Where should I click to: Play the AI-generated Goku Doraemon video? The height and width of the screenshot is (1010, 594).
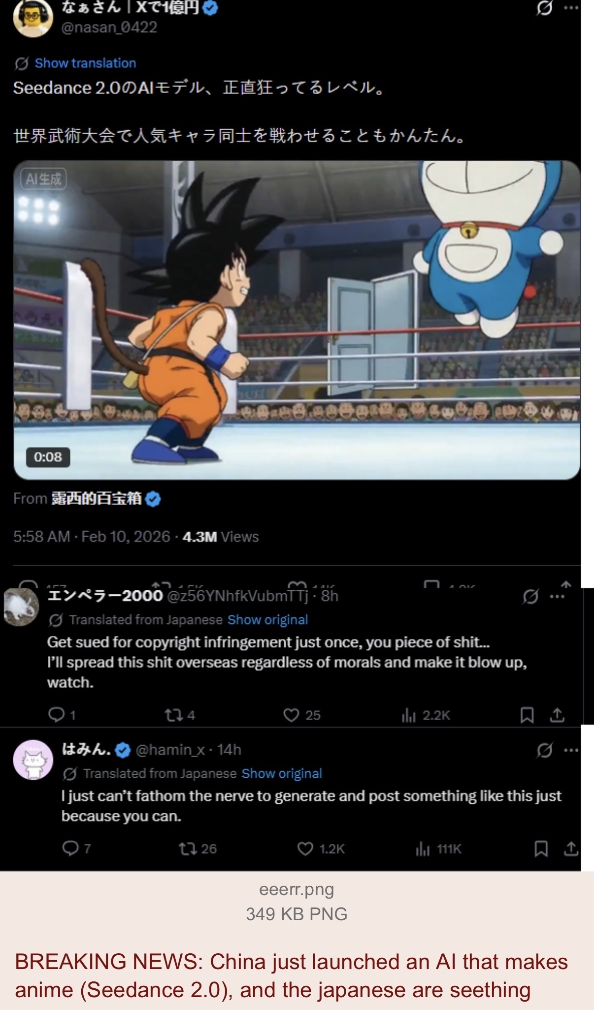pos(297,320)
